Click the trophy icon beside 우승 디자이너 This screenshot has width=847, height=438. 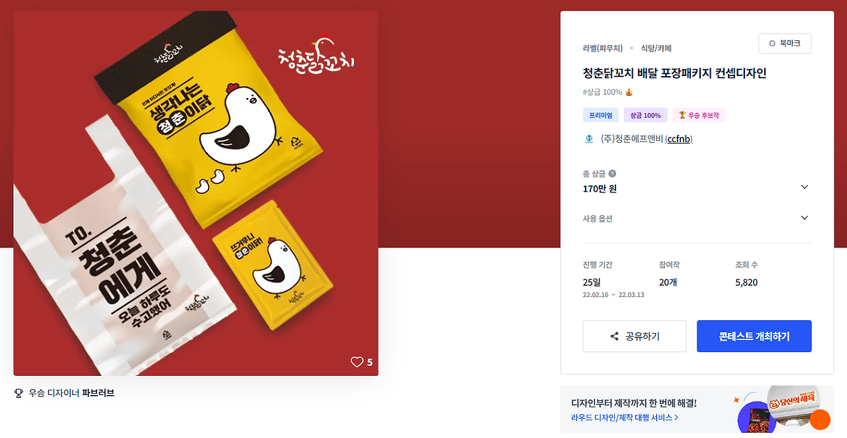[x=19, y=393]
